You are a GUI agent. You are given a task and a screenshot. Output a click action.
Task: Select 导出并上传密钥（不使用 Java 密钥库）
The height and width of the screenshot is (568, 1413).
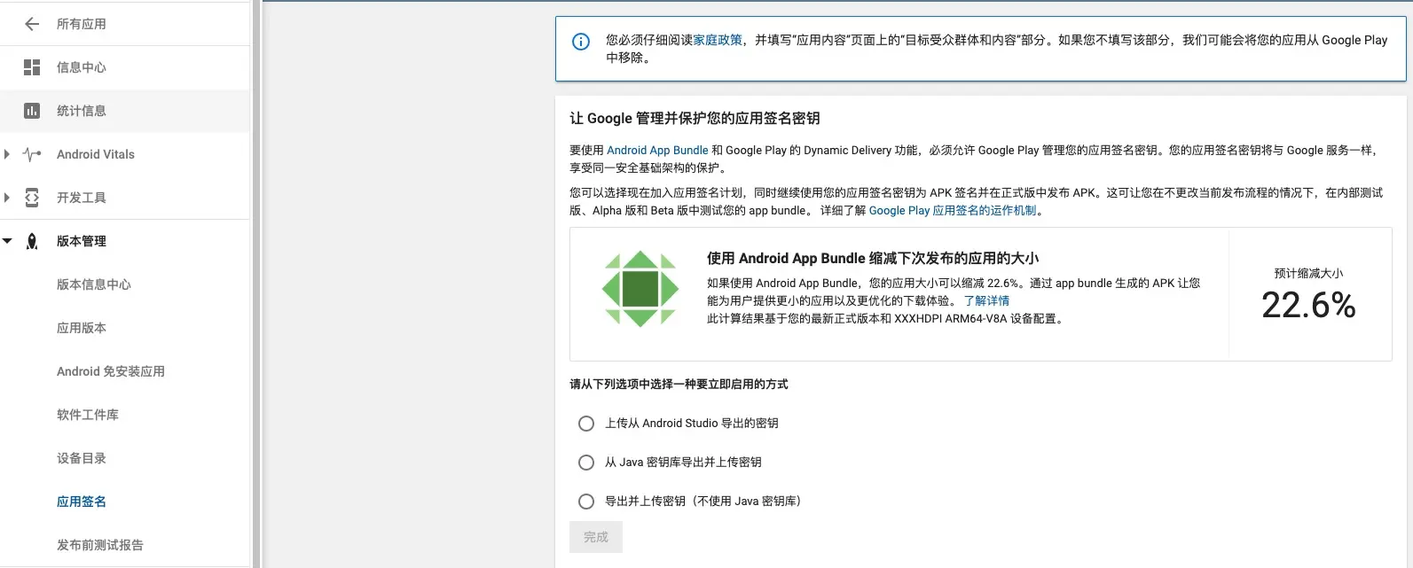coord(585,502)
